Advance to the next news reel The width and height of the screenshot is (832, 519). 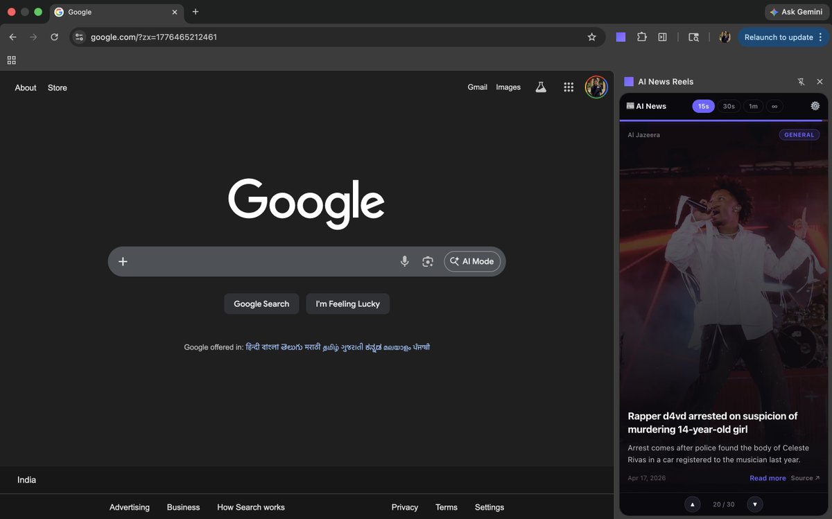click(755, 504)
